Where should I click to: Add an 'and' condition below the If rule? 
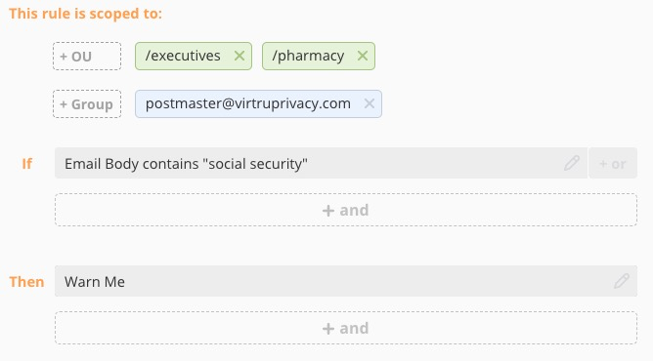pyautogui.click(x=346, y=210)
